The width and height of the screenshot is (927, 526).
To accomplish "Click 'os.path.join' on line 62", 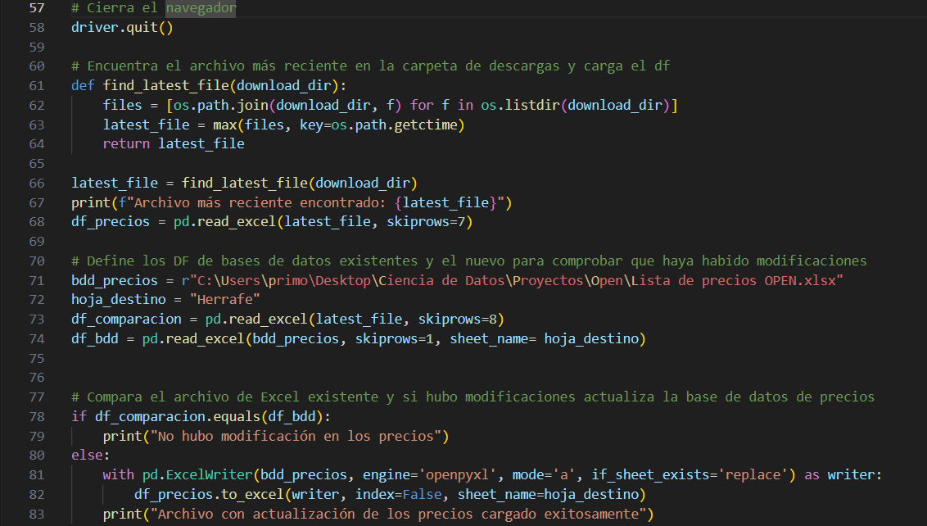I will click(221, 105).
